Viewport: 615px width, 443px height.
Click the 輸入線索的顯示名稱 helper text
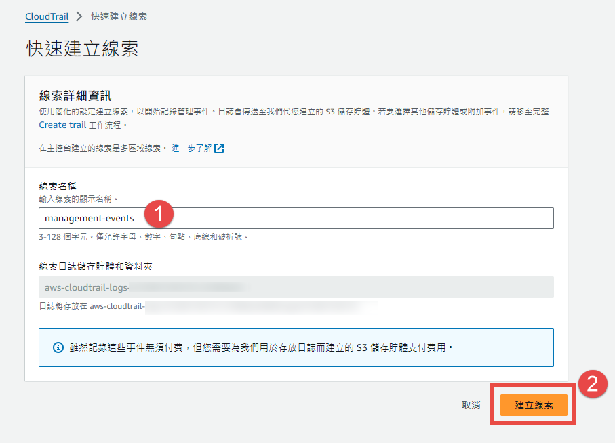click(x=78, y=199)
